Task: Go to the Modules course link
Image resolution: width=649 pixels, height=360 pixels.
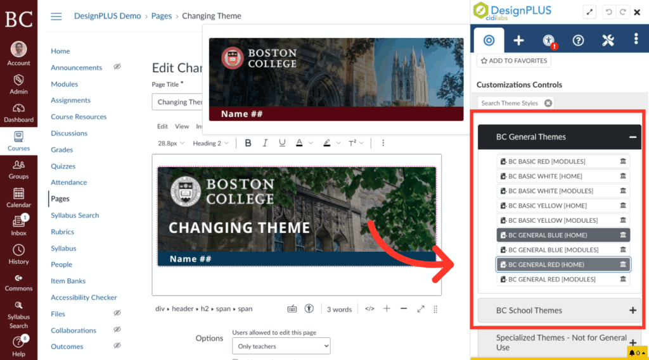Action: point(64,84)
